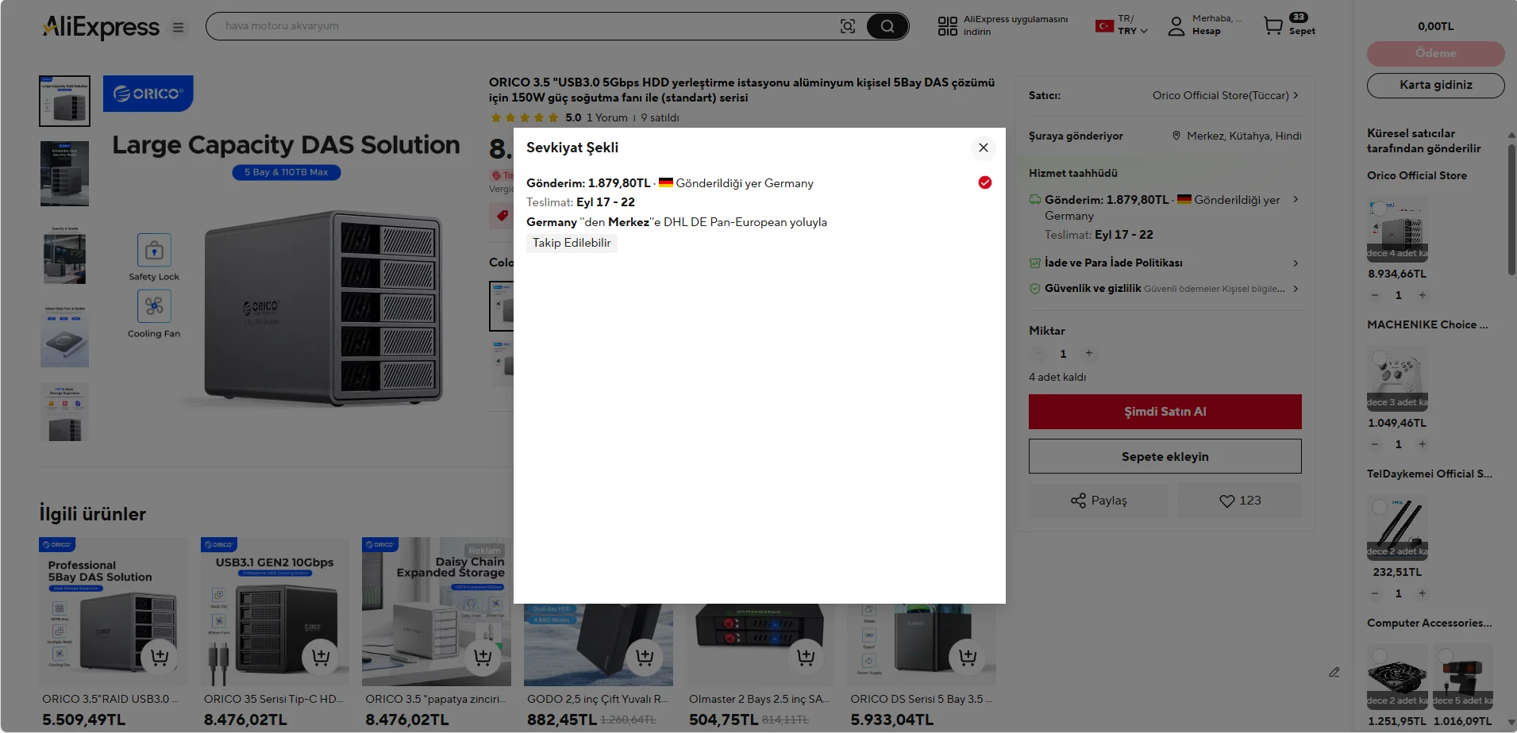This screenshot has height=733, width=1517.
Task: Add ORICO DS Serisi 5 Bay item to cart
Action: (968, 657)
